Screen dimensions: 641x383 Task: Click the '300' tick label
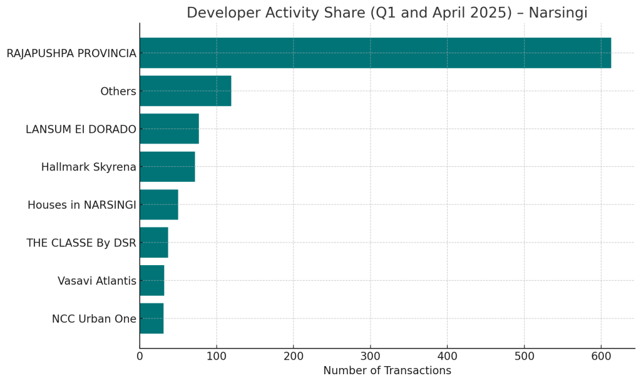[371, 357]
